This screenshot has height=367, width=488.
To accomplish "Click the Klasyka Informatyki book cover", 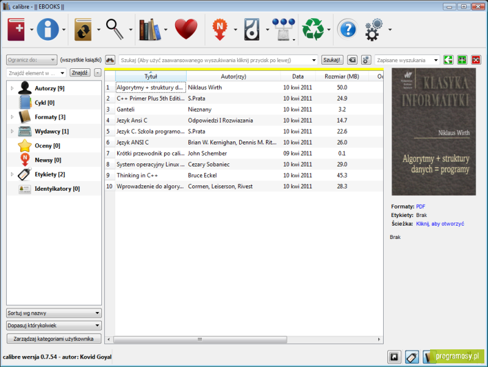I will [x=434, y=132].
